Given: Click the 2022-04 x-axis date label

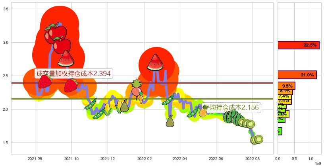Looking at the screenshot, I should 179,158.
